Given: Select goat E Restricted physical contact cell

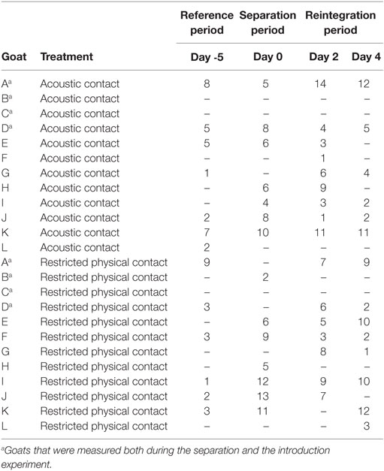Looking at the screenshot, I should [x=104, y=322].
